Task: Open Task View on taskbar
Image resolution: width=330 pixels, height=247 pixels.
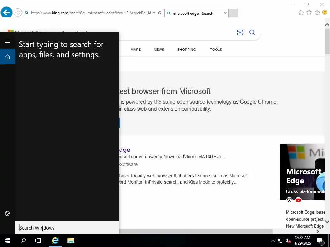Action: [39, 241]
